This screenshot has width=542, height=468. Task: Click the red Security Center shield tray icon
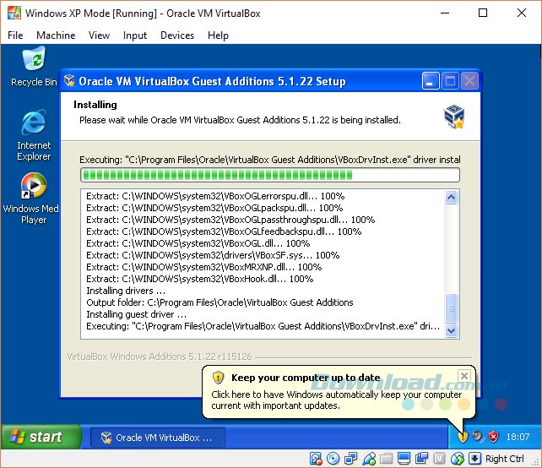tap(493, 437)
